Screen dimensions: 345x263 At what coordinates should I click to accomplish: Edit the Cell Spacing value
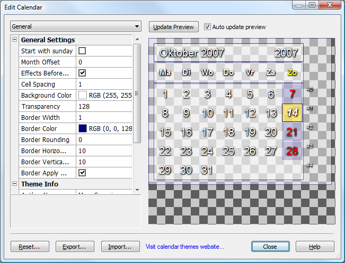click(x=104, y=84)
